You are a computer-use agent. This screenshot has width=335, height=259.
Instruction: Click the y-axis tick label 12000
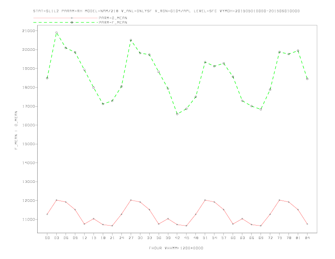(x=28, y=201)
